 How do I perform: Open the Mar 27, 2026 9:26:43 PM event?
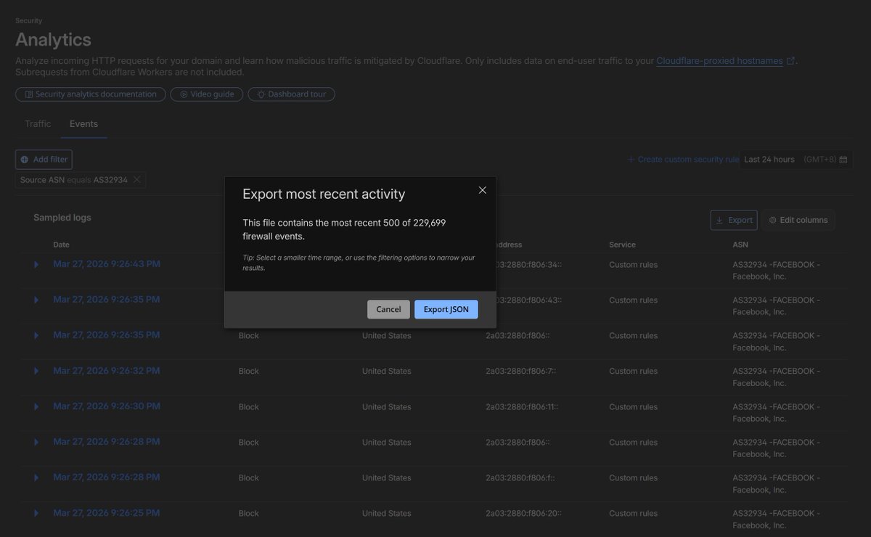(x=107, y=264)
